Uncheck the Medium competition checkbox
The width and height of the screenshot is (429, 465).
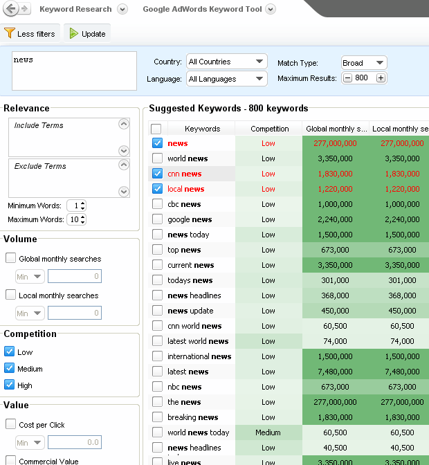[10, 369]
